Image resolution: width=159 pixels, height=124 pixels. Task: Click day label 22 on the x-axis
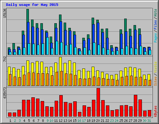[x=107, y=121]
